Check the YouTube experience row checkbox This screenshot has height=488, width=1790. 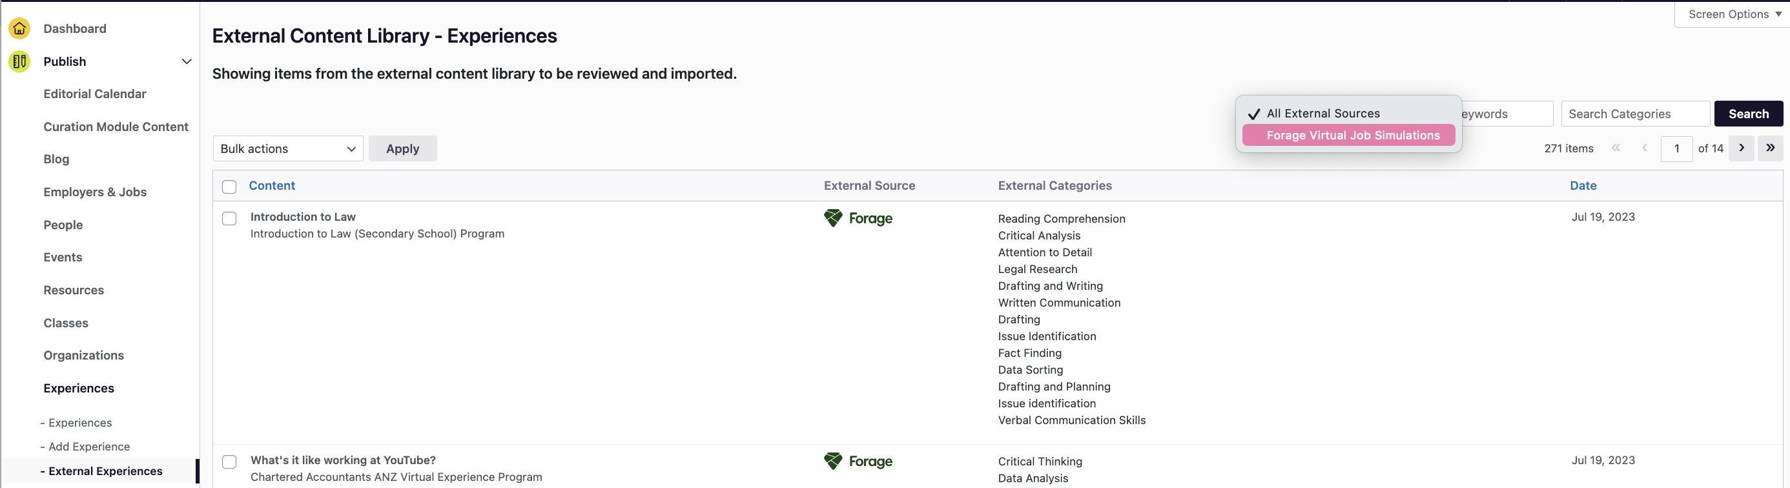point(229,462)
